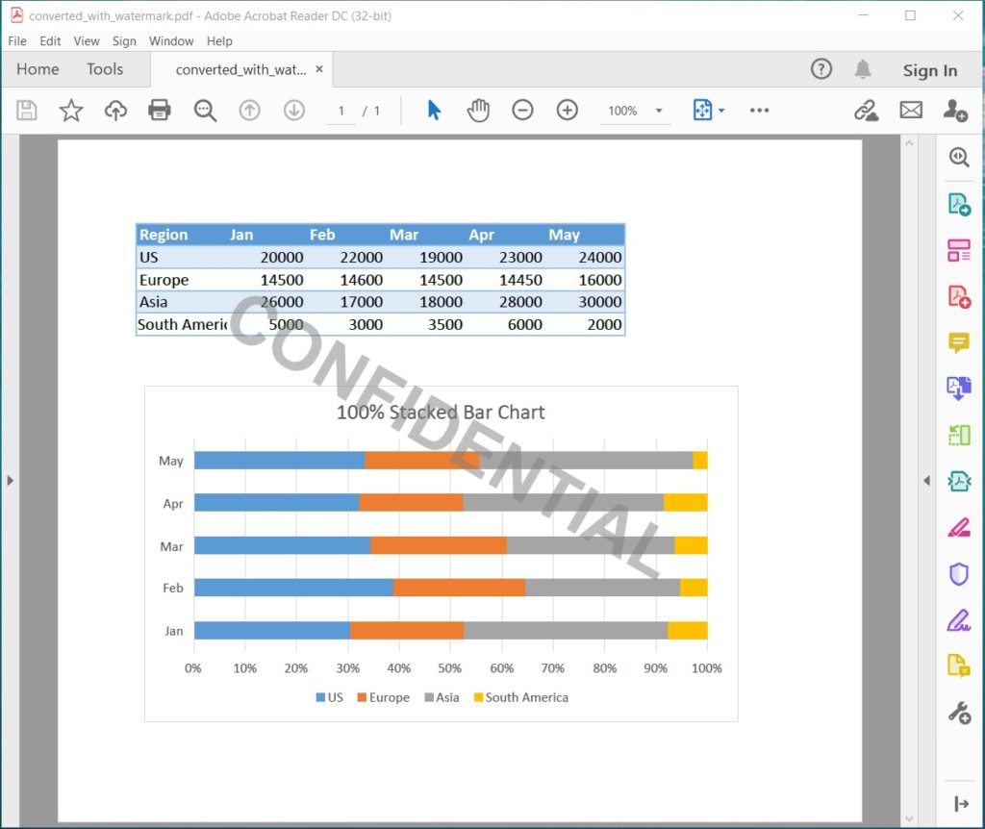This screenshot has width=985, height=829.
Task: Bookmark file with the star icon
Action: coord(71,111)
